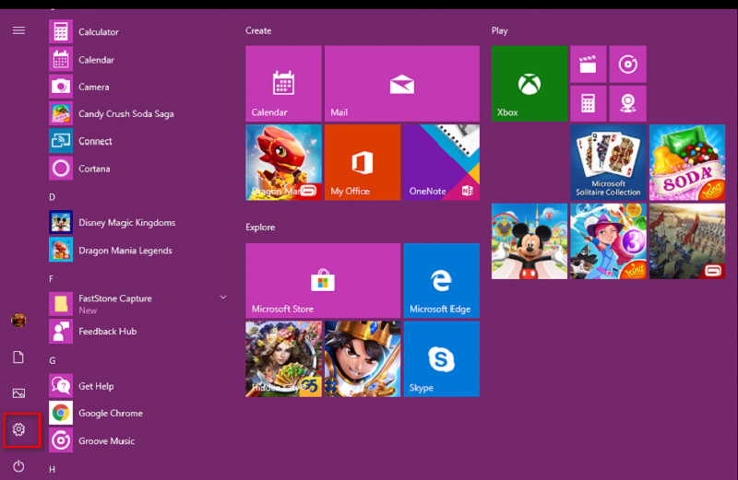Launch Microsoft Edge tile
The image size is (738, 480).
point(442,281)
